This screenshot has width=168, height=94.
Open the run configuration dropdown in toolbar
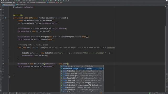[19, 1]
